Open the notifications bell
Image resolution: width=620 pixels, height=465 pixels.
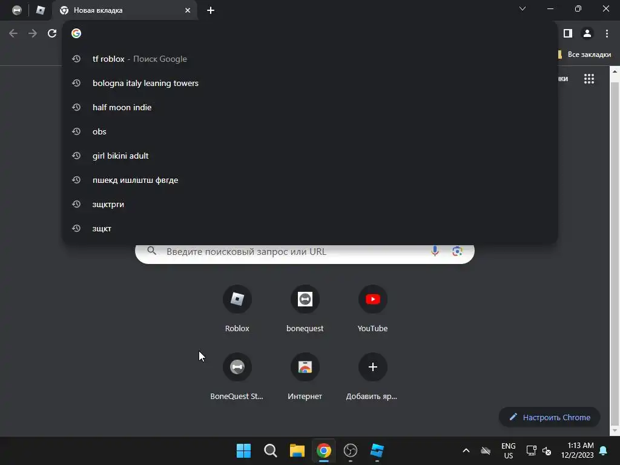point(604,450)
